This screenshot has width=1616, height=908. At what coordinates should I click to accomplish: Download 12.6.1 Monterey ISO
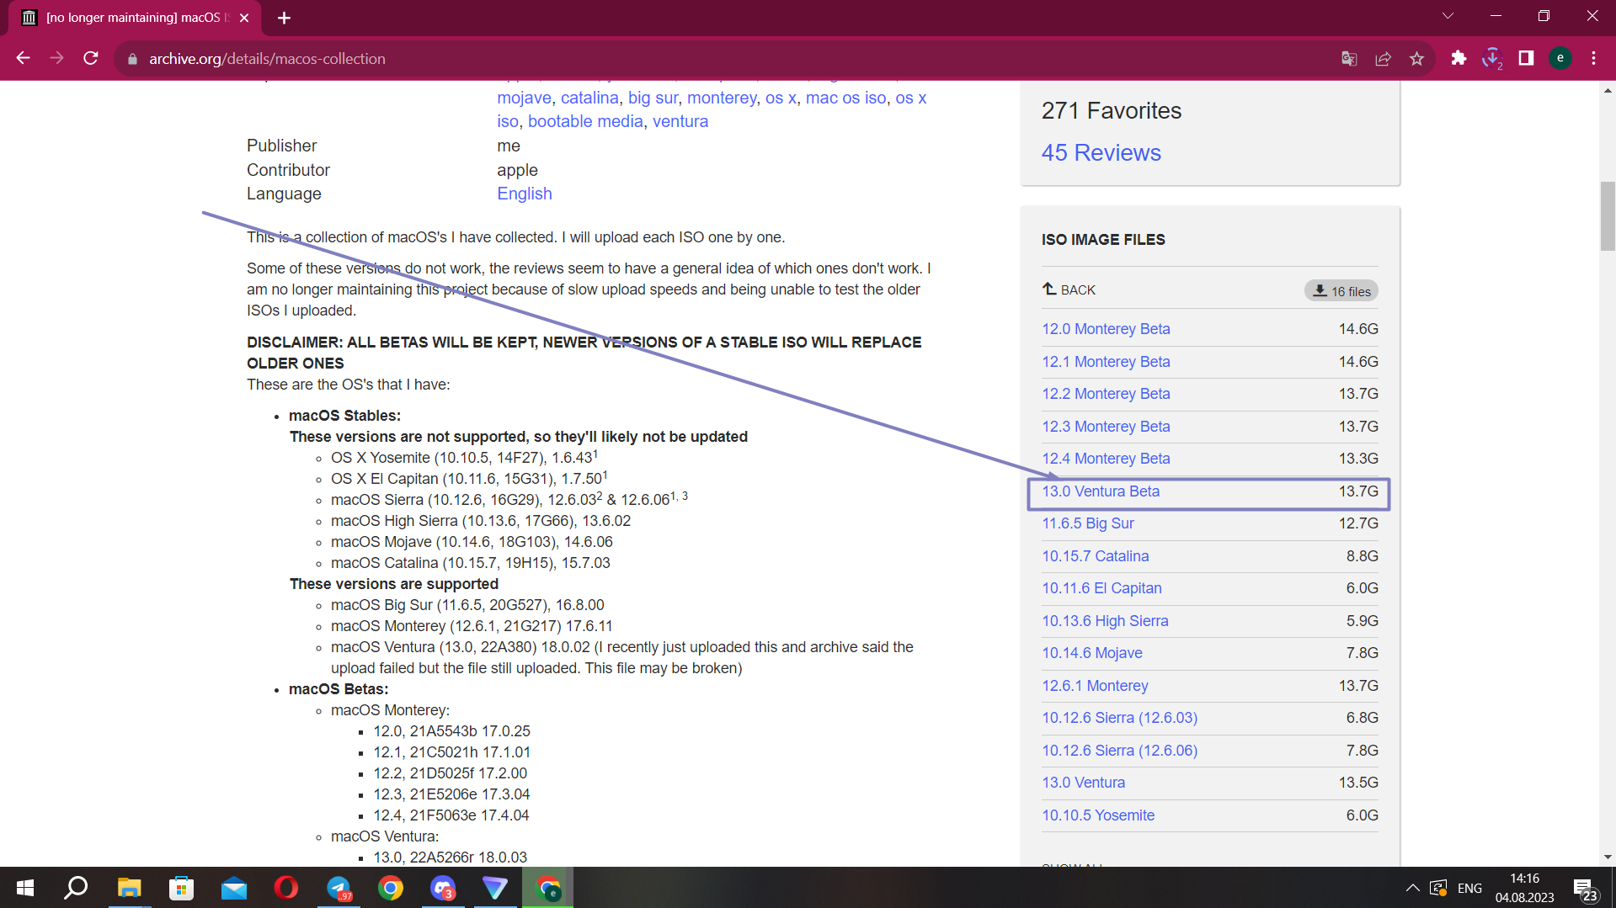(1095, 686)
